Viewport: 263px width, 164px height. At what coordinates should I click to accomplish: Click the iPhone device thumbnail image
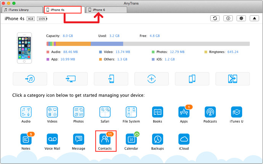pos(24,48)
